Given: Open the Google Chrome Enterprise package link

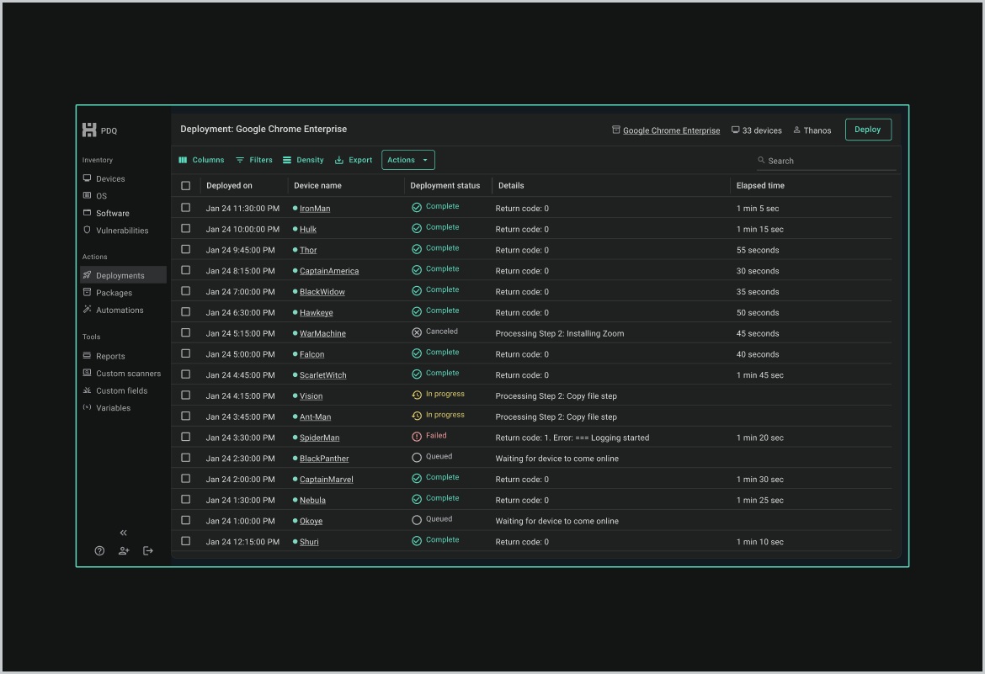Looking at the screenshot, I should (x=671, y=130).
